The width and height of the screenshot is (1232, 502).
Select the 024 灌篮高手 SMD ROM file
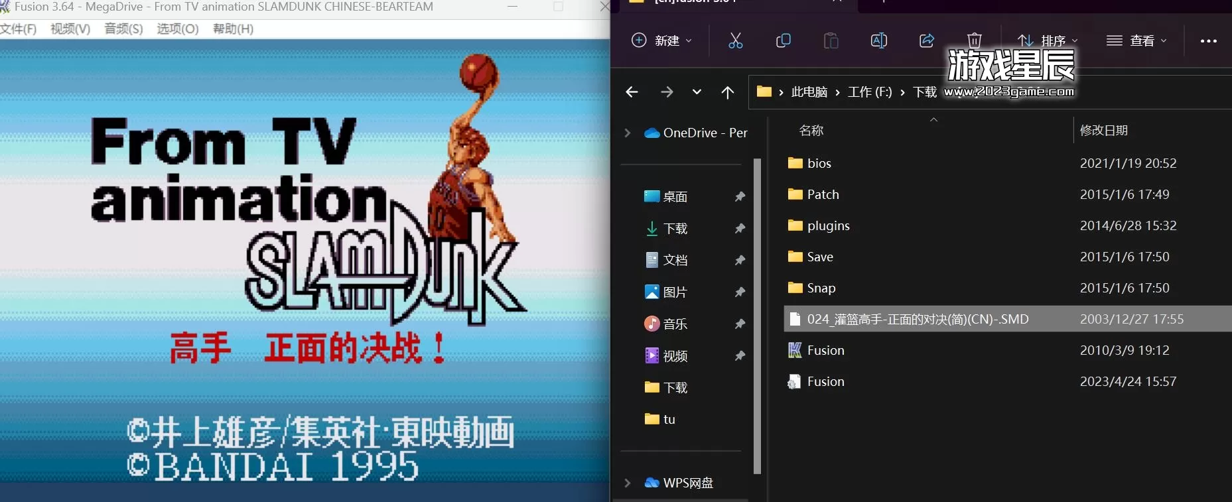point(917,319)
